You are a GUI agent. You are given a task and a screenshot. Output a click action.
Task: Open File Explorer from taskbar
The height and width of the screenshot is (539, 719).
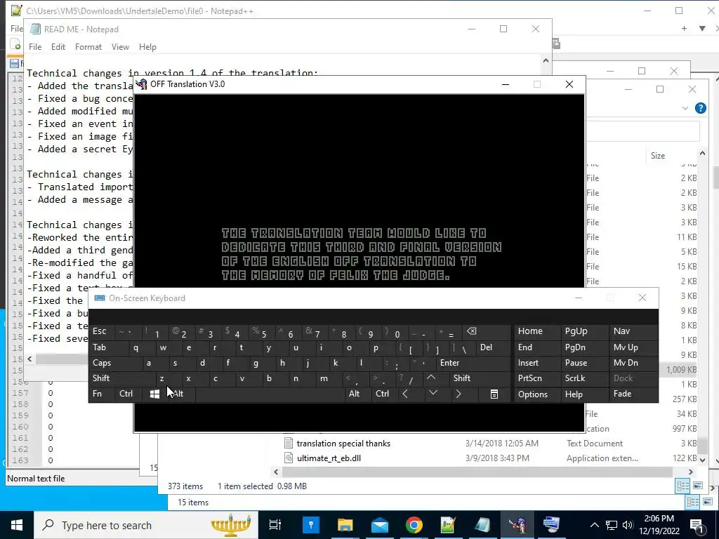pyautogui.click(x=345, y=525)
